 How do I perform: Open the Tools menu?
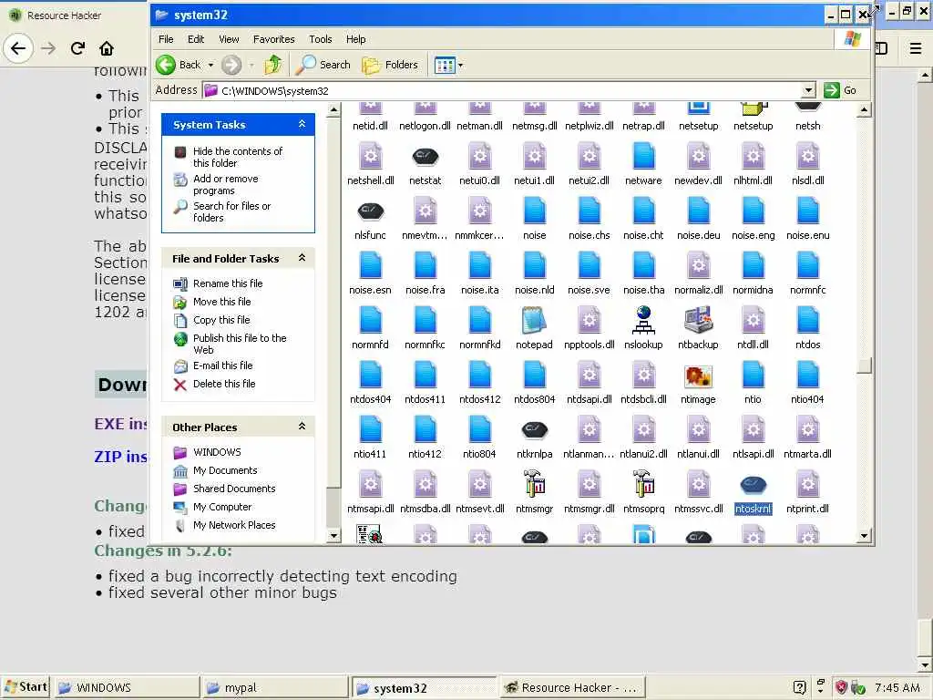tap(320, 39)
